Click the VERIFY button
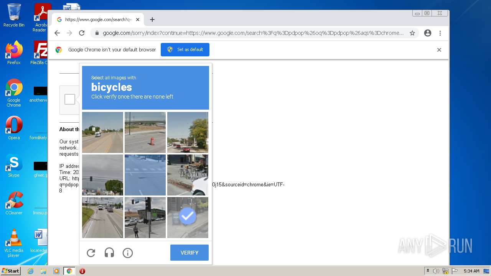The width and height of the screenshot is (491, 276). pyautogui.click(x=189, y=253)
